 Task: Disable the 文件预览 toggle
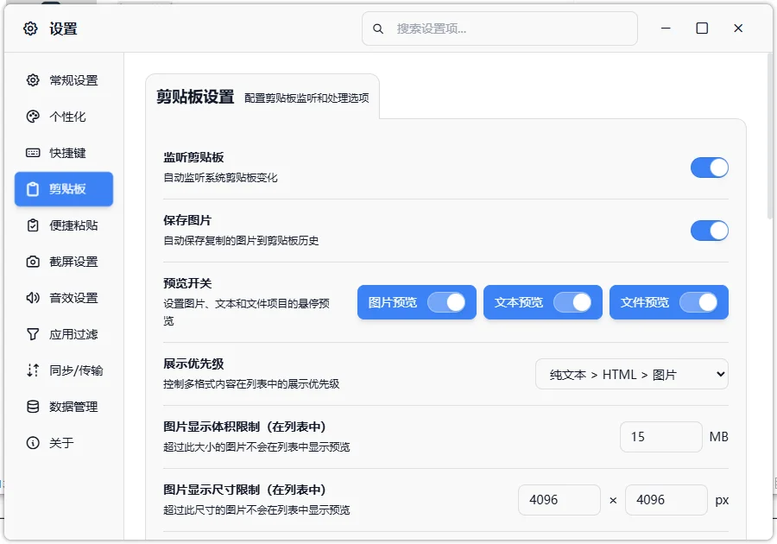click(x=698, y=302)
